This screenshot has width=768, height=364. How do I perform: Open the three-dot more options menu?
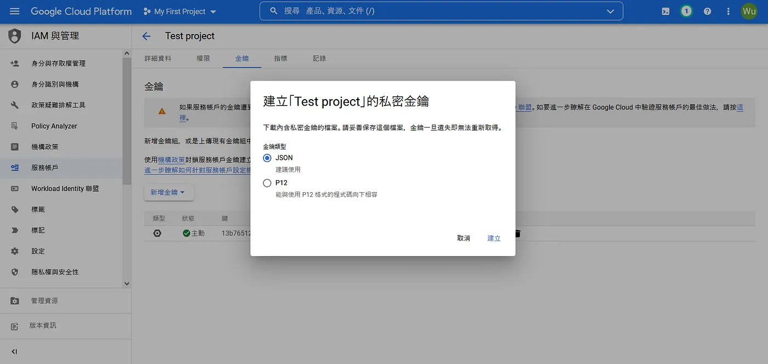click(x=729, y=11)
